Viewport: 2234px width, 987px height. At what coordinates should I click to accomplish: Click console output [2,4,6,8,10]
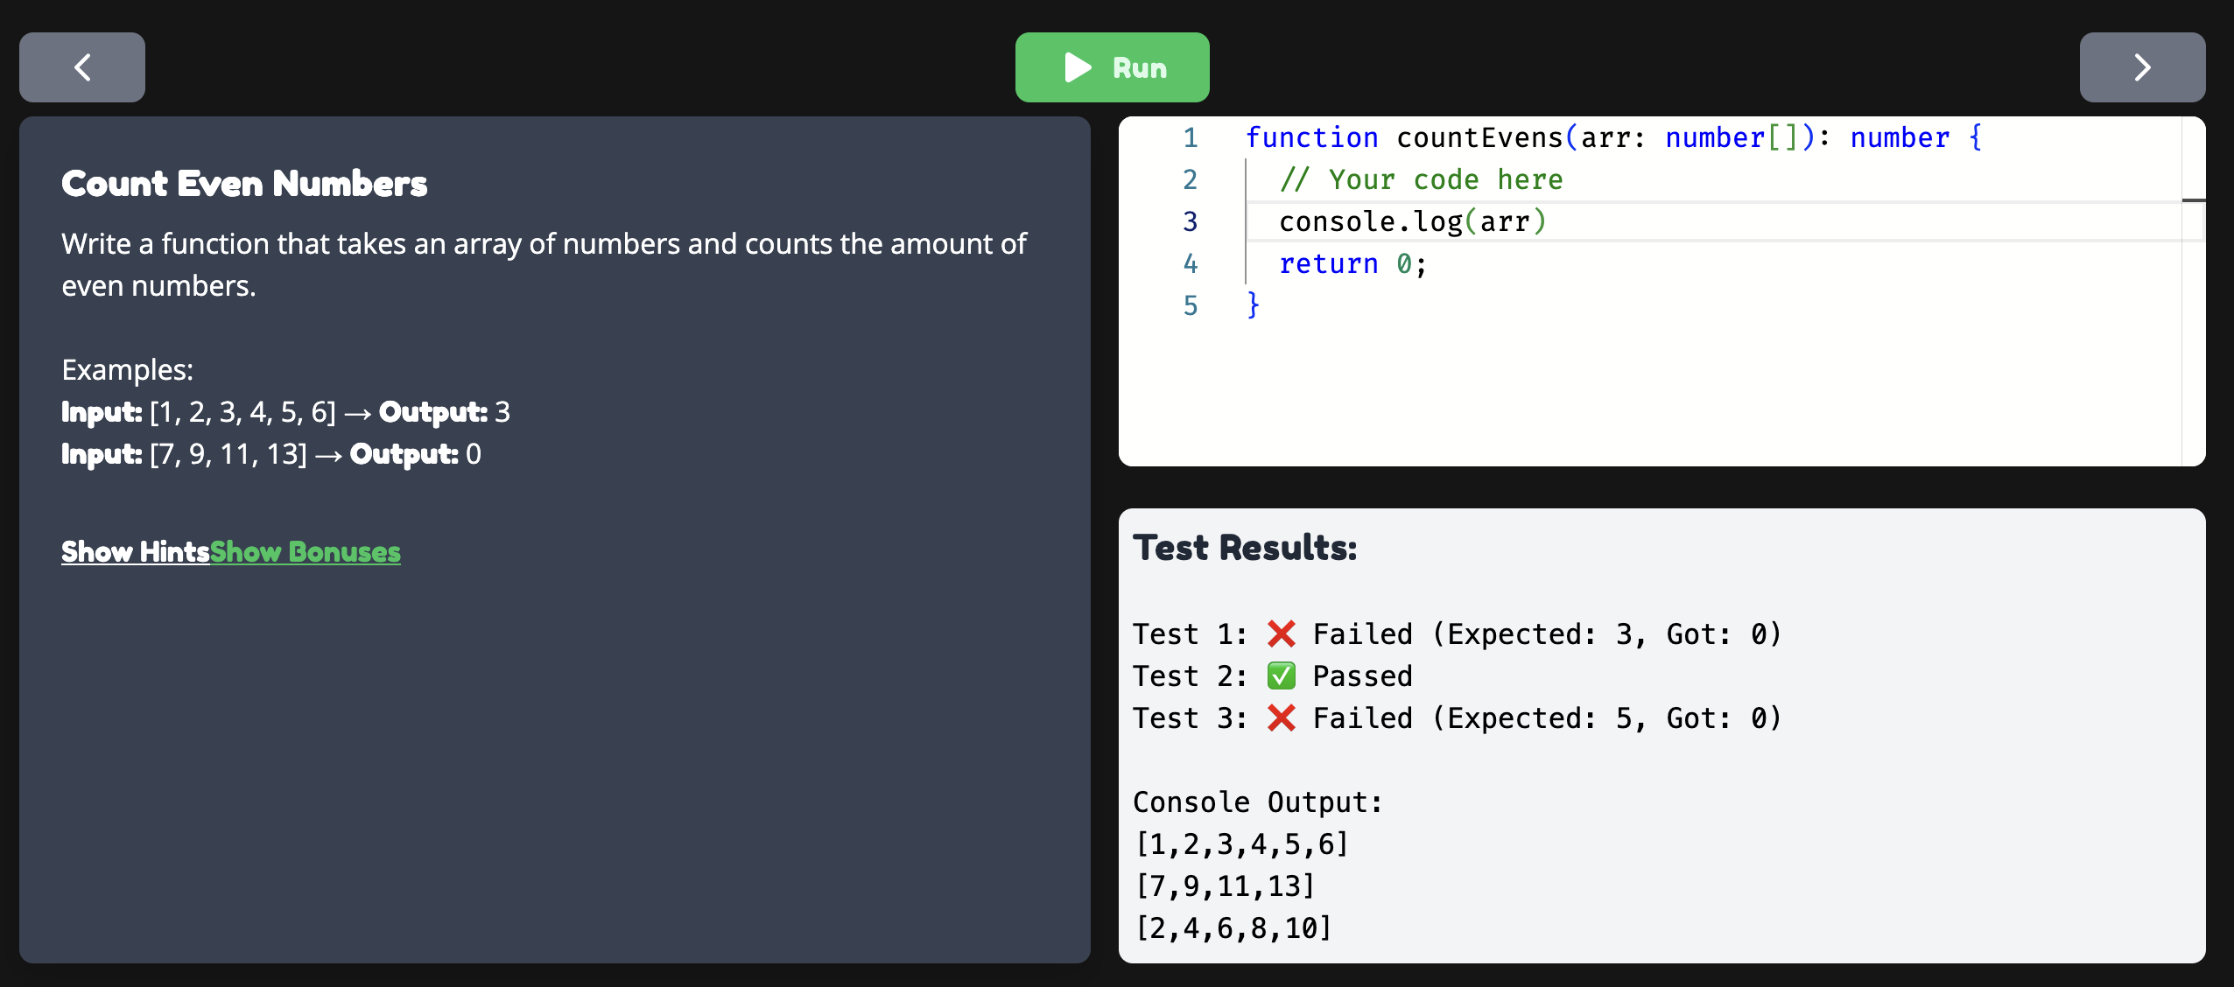pyautogui.click(x=1233, y=927)
